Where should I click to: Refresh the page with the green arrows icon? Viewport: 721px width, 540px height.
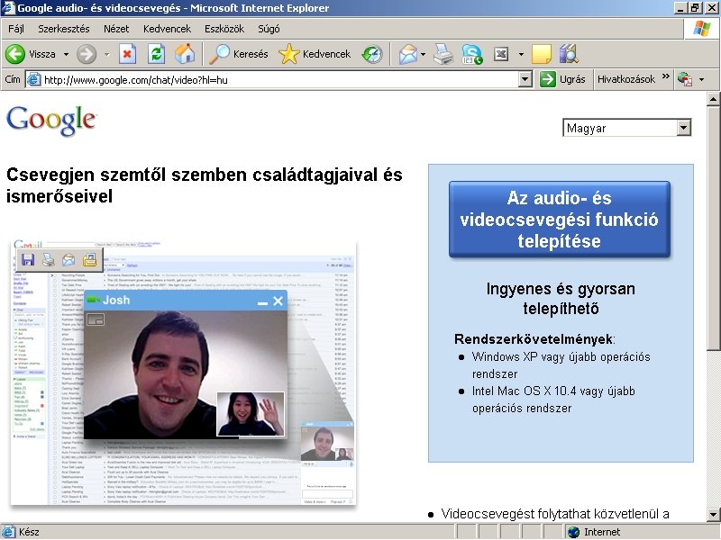(156, 54)
